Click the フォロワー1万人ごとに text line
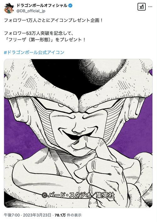This screenshot has width=157, height=222. coord(53,20)
